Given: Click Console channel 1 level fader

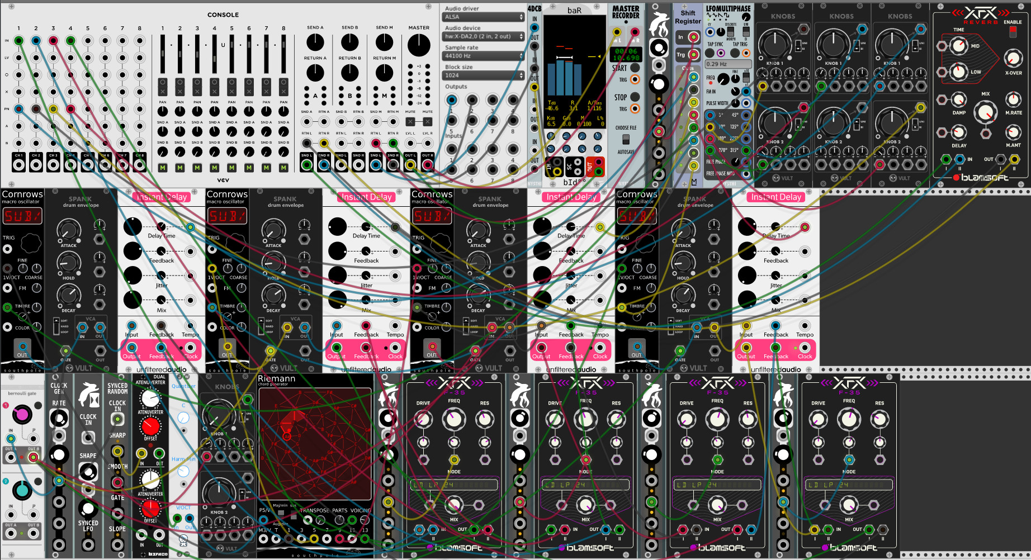Looking at the screenshot, I should 163,54.
